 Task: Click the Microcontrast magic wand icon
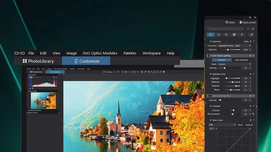[253, 114]
